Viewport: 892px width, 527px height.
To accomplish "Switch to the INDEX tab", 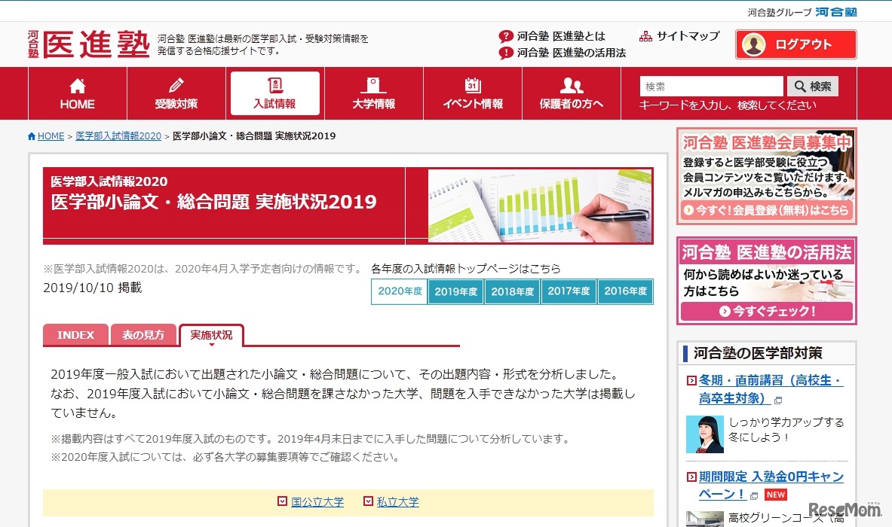I will (x=75, y=334).
